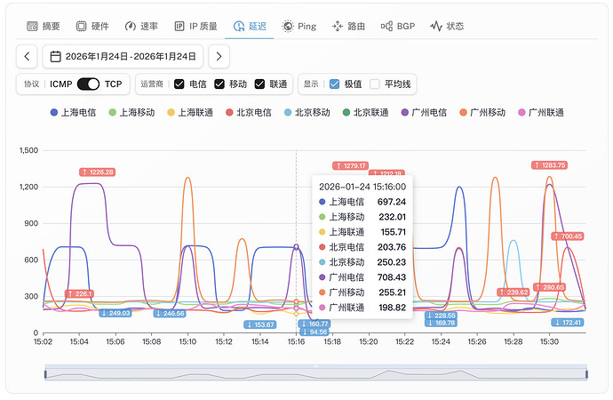Toggle the ICMP/TCP protocol switch

88,84
